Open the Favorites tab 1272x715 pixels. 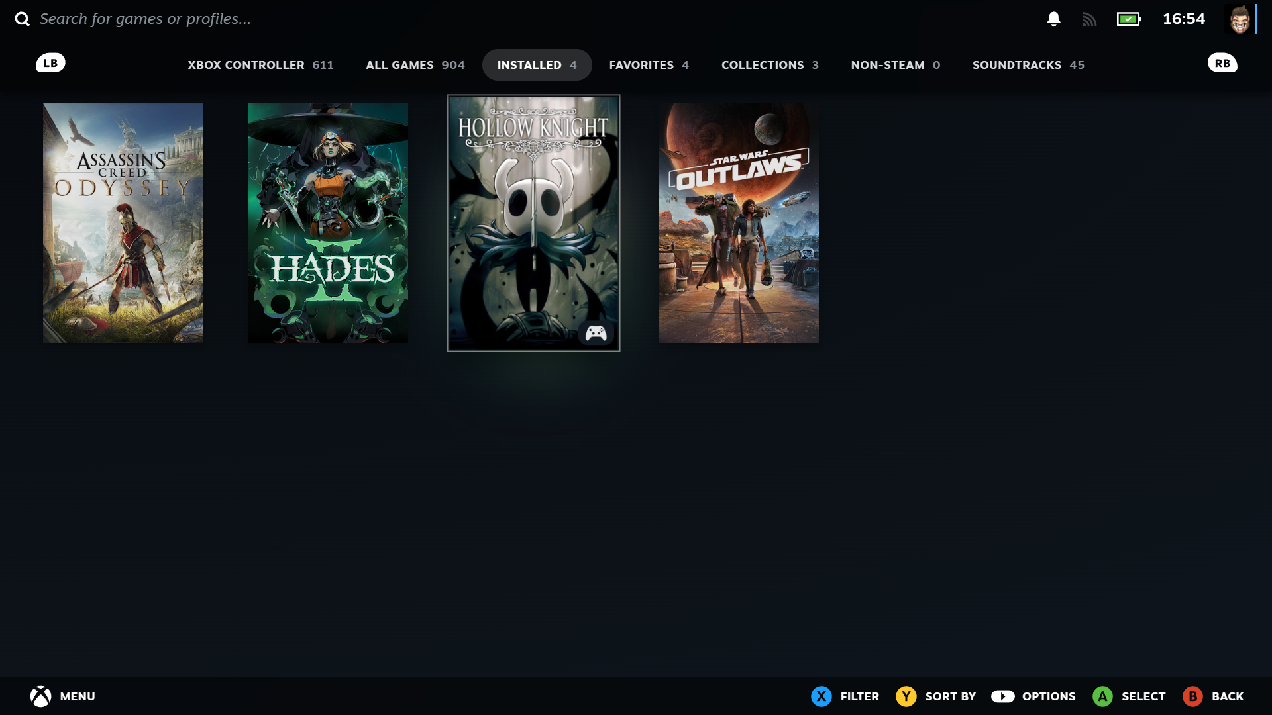click(x=649, y=65)
